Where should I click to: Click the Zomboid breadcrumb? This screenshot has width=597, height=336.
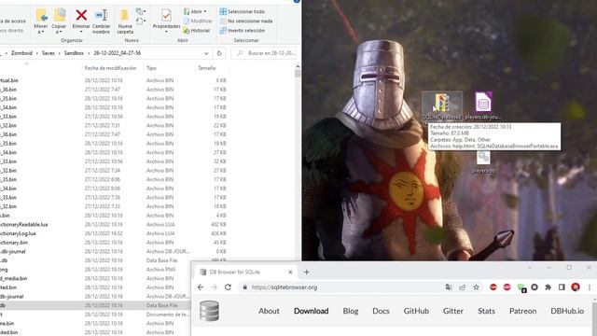21,53
